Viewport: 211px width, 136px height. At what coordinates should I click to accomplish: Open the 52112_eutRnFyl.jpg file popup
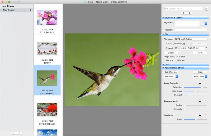(x=179, y=44)
